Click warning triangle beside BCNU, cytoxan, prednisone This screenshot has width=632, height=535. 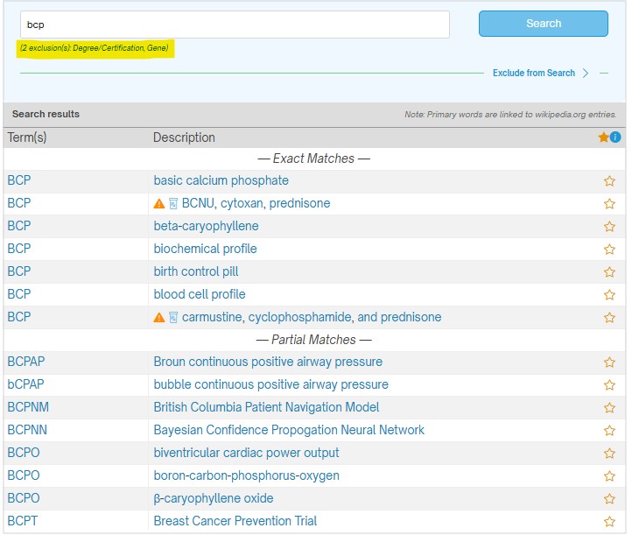[159, 204]
